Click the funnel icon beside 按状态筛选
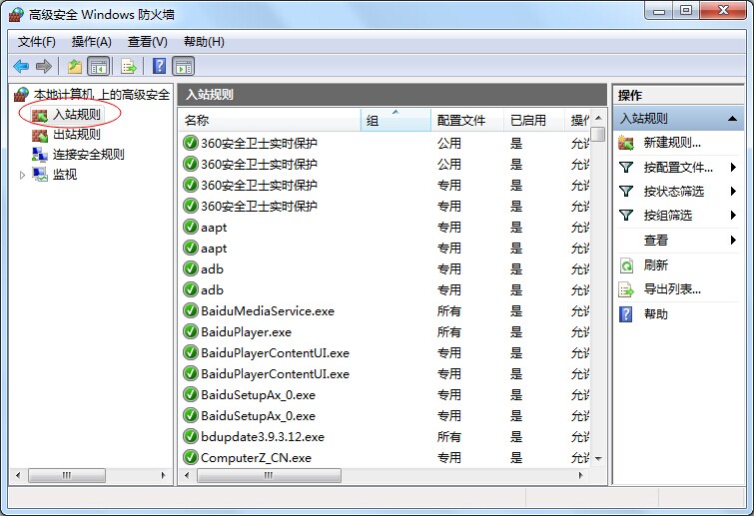The width and height of the screenshot is (754, 516). click(x=625, y=192)
